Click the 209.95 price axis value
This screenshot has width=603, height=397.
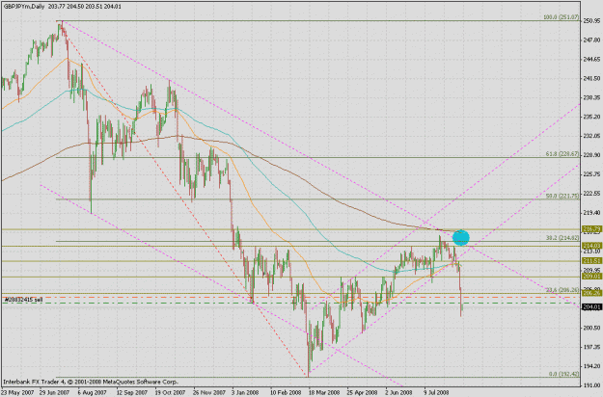click(x=591, y=271)
